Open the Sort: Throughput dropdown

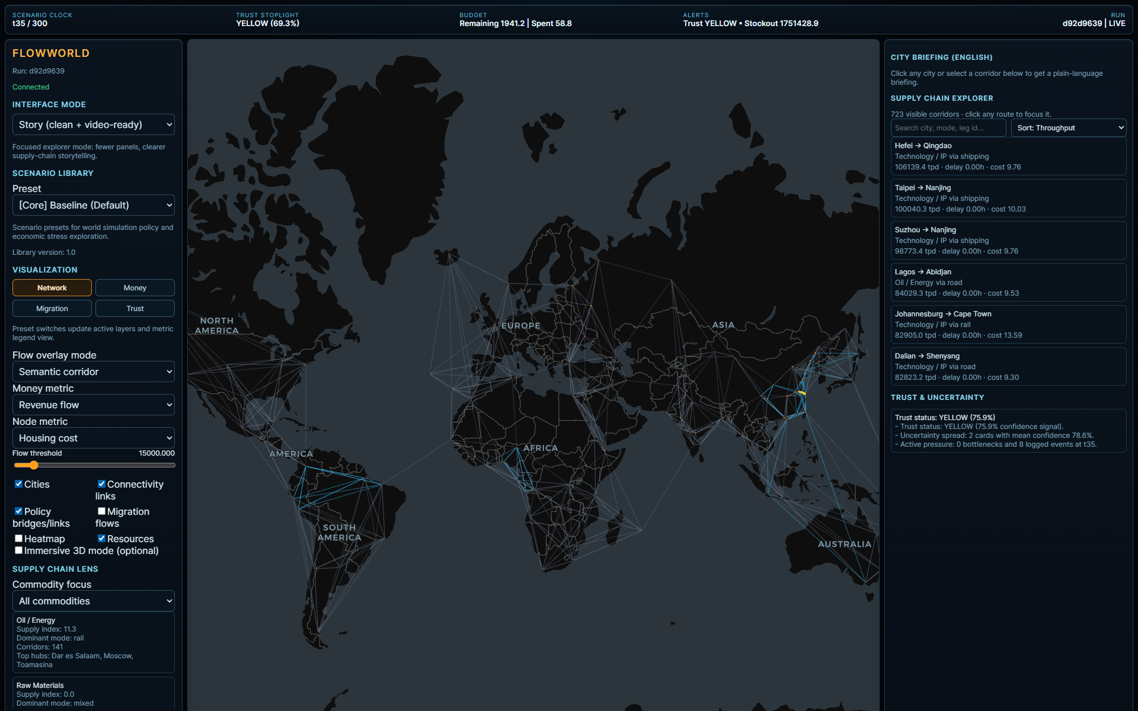tap(1069, 128)
